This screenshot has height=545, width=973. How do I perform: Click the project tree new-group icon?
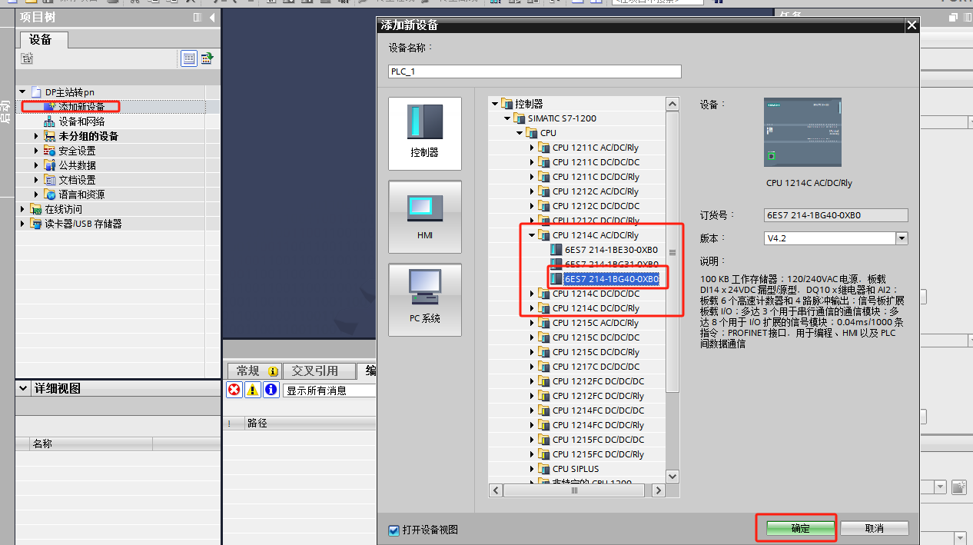tap(27, 58)
